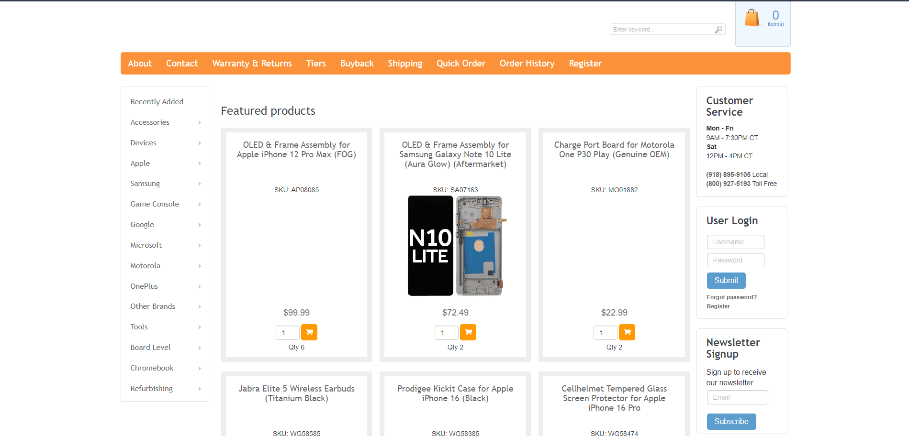The image size is (909, 436).
Task: Open Cellhelmet Tempered Glass Screen Protector product
Action: coord(614,398)
